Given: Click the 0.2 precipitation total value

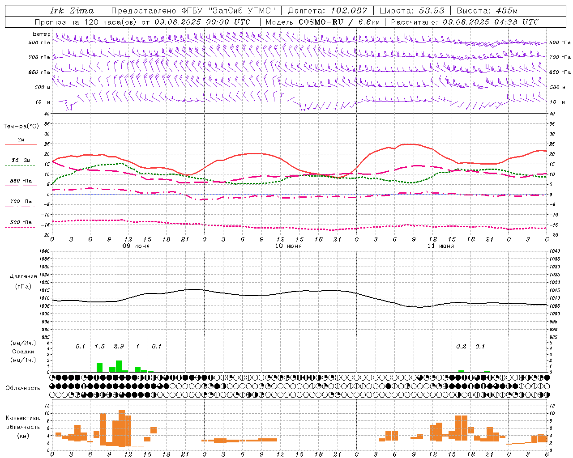Looking at the screenshot, I should pos(461,346).
